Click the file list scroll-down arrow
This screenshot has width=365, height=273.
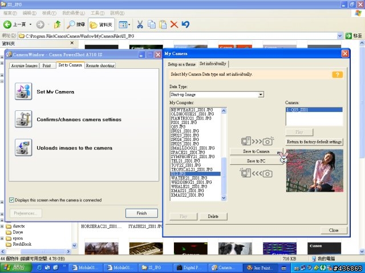tap(224, 198)
